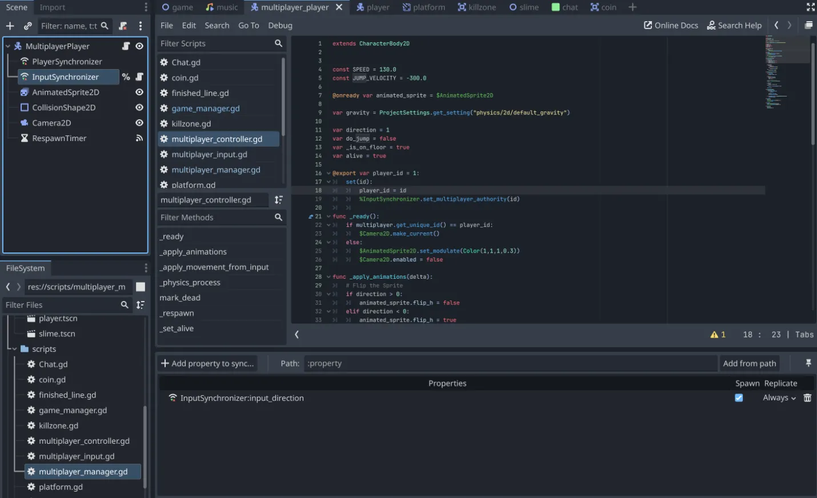Collapse the scripts folder in FileSystem
This screenshot has height=498, width=817.
click(x=15, y=349)
